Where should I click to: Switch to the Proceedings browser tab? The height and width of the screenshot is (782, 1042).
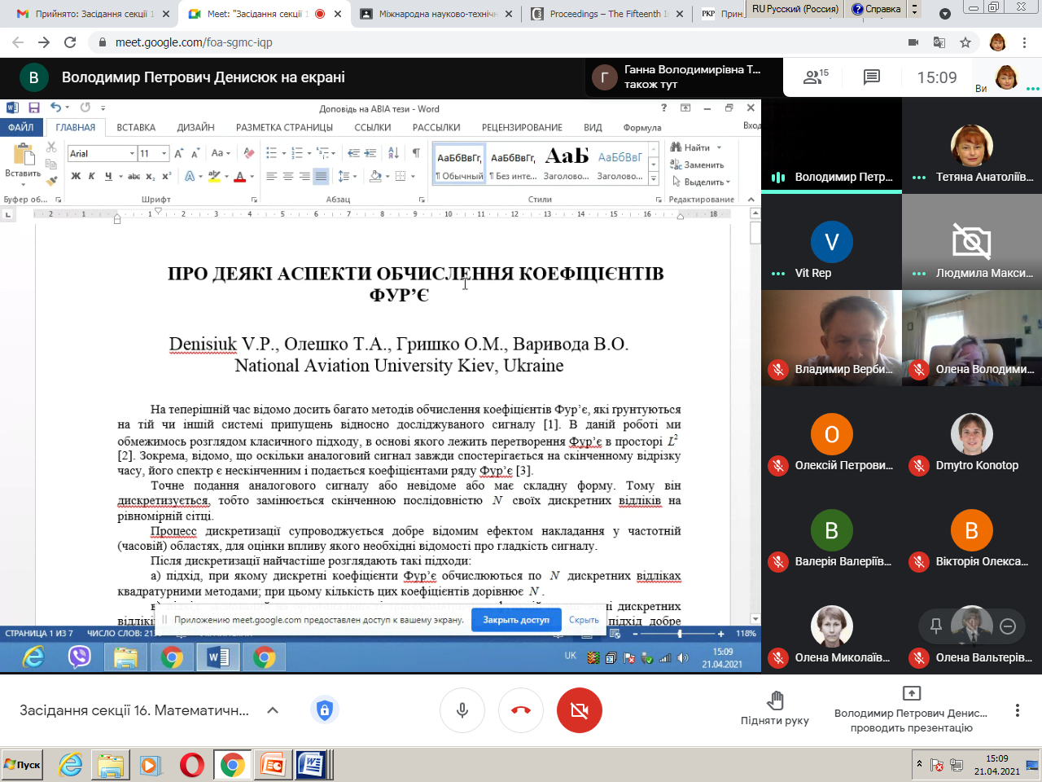click(606, 14)
